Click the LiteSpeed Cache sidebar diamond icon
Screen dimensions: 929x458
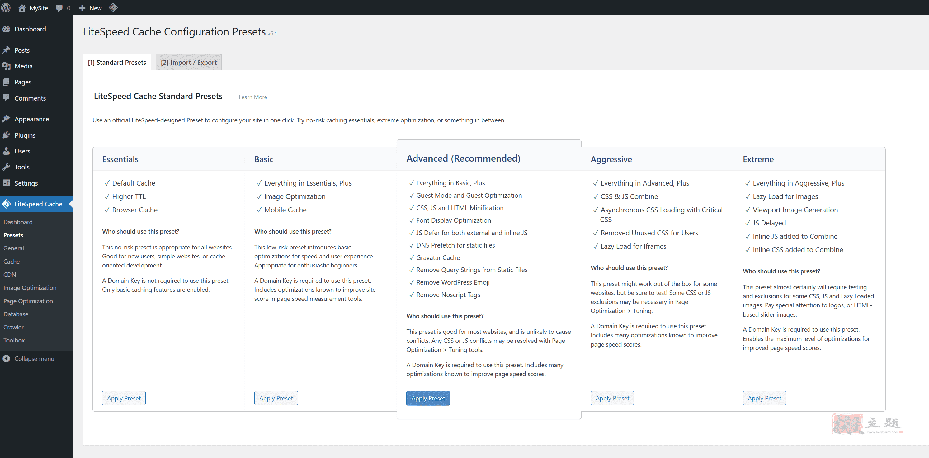pos(6,204)
